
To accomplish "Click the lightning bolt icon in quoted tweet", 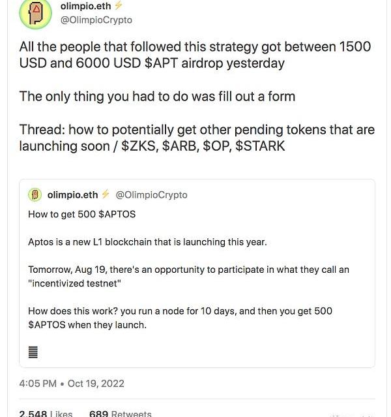I will tap(106, 194).
